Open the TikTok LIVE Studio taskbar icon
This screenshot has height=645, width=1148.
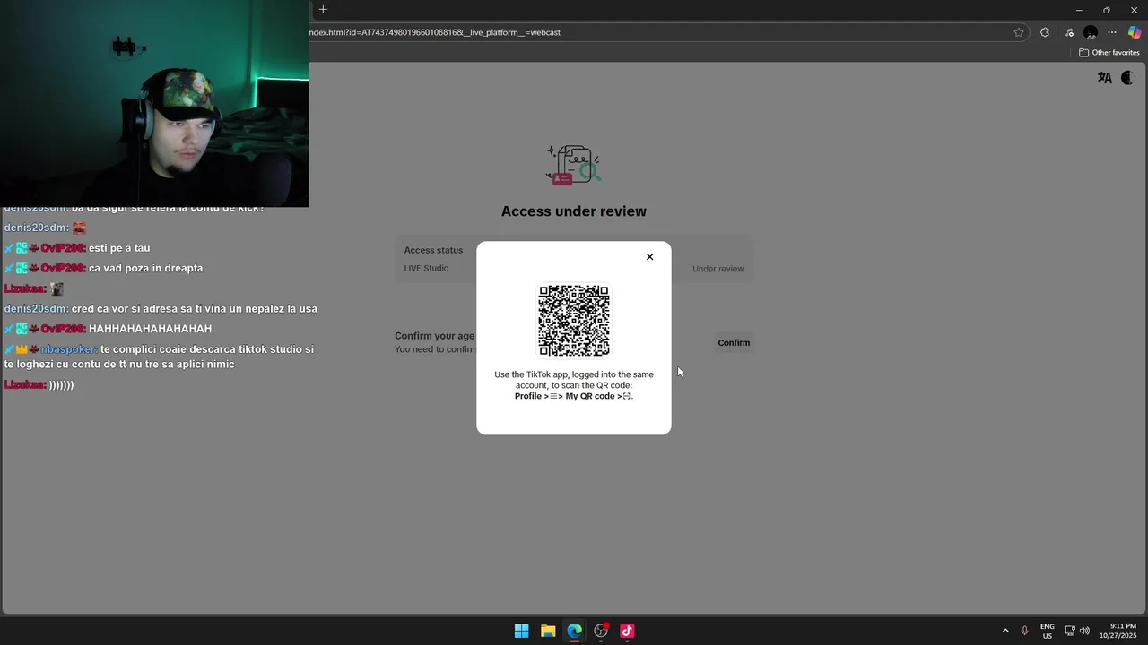coord(627,631)
